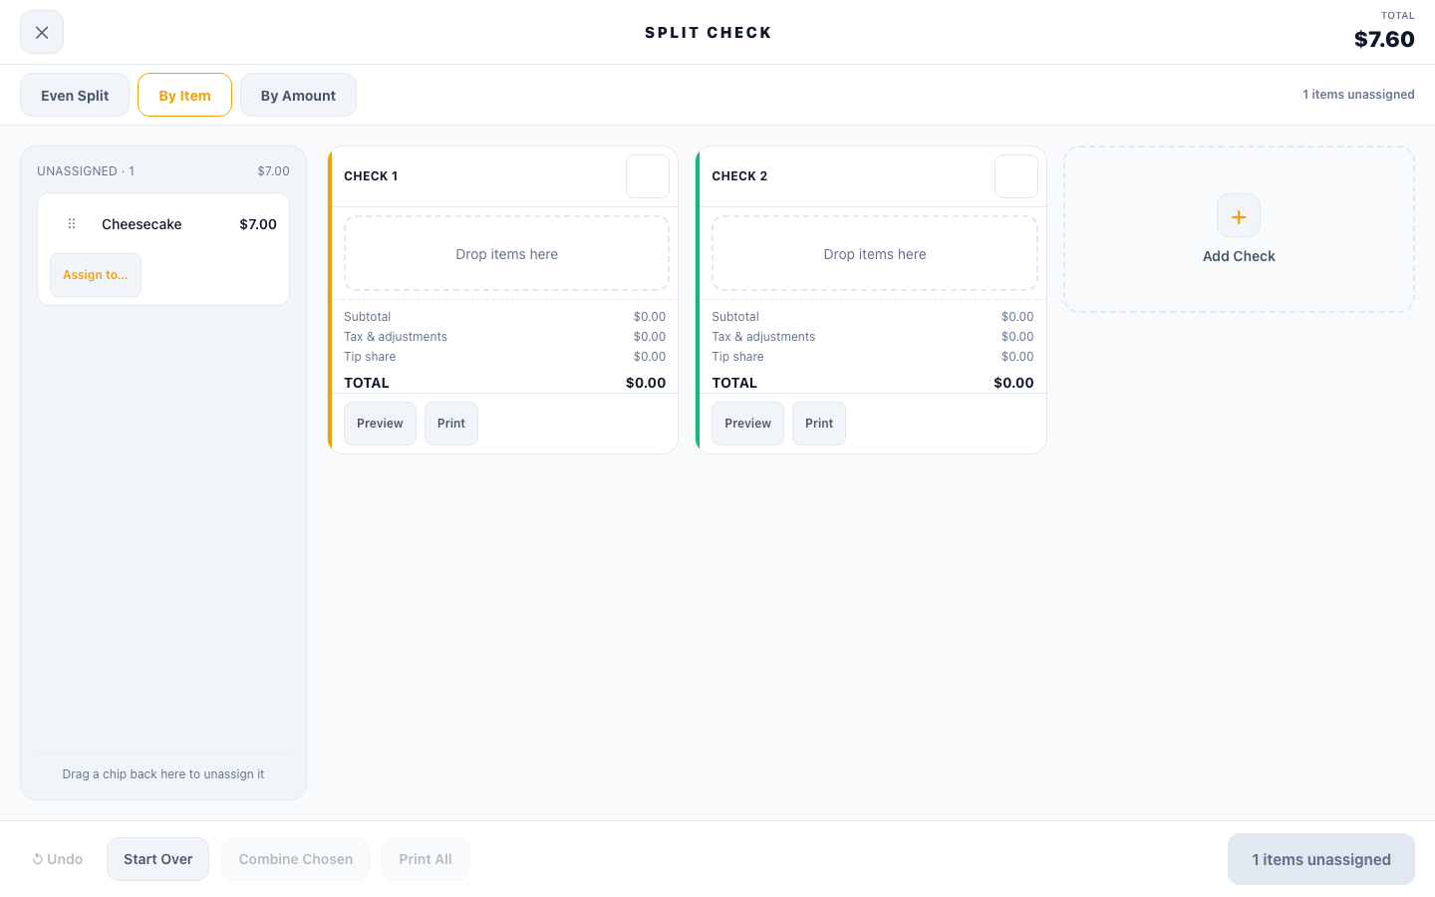Image resolution: width=1435 pixels, height=897 pixels.
Task: Tick the Check 1 selection checkbox
Action: pos(648,176)
